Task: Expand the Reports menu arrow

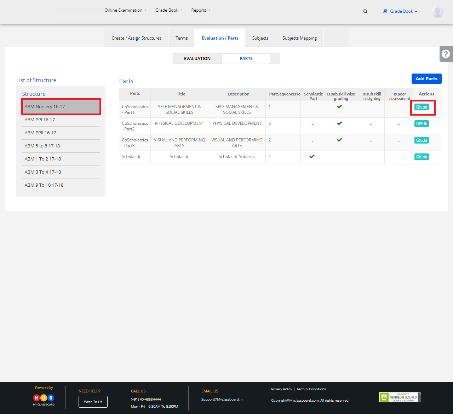Action: [x=210, y=10]
